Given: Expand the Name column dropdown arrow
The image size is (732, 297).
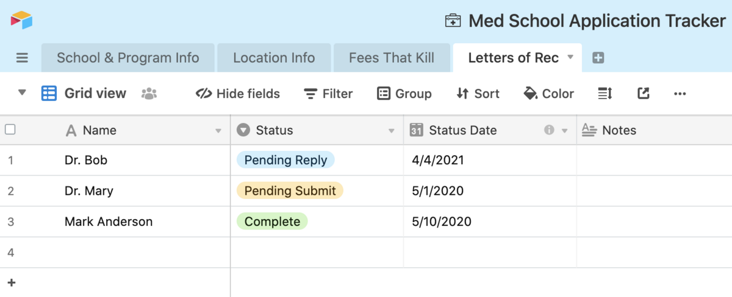Looking at the screenshot, I should coord(218,131).
